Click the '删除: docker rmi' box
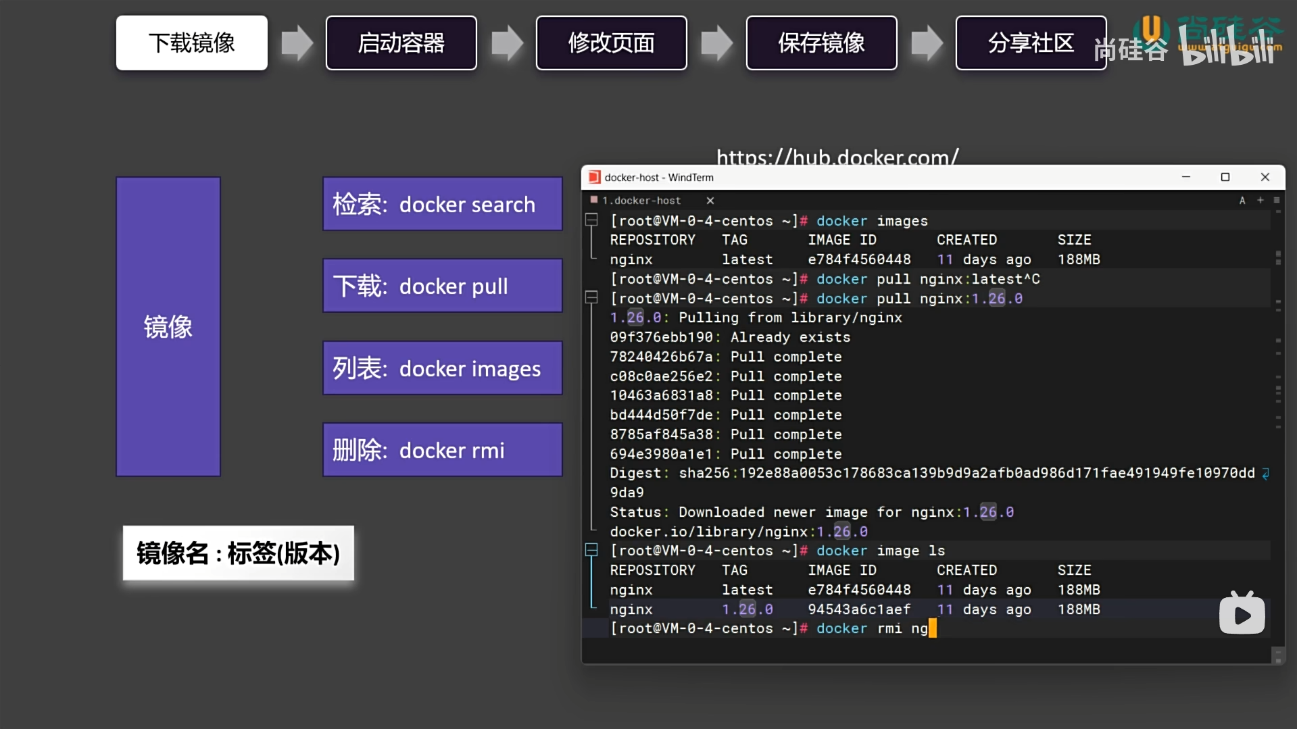This screenshot has height=729, width=1297. [443, 450]
